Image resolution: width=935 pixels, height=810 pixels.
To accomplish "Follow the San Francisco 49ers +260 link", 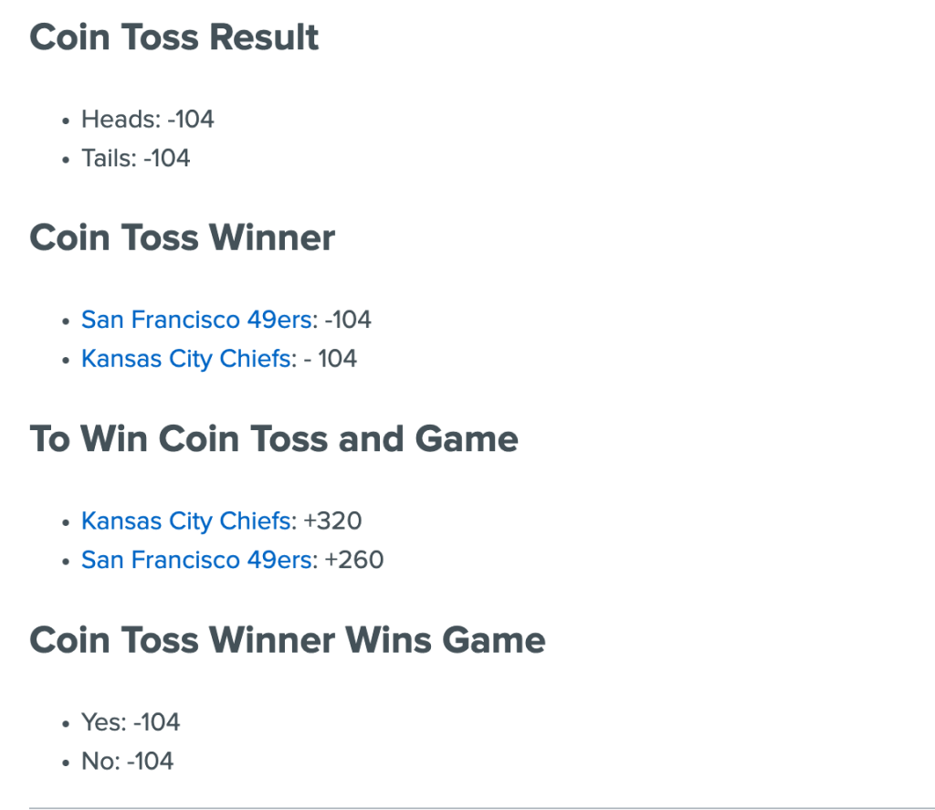I will tap(196, 560).
